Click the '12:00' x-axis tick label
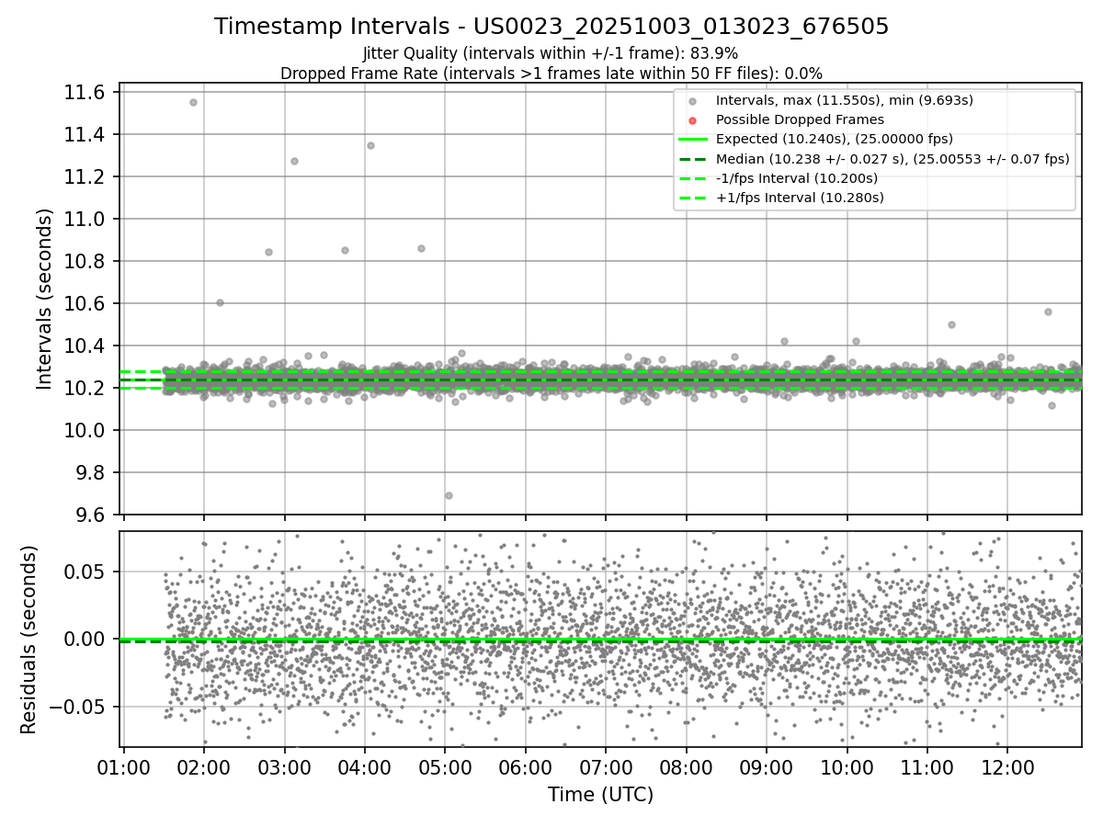This screenshot has width=1103, height=827. [x=1007, y=766]
